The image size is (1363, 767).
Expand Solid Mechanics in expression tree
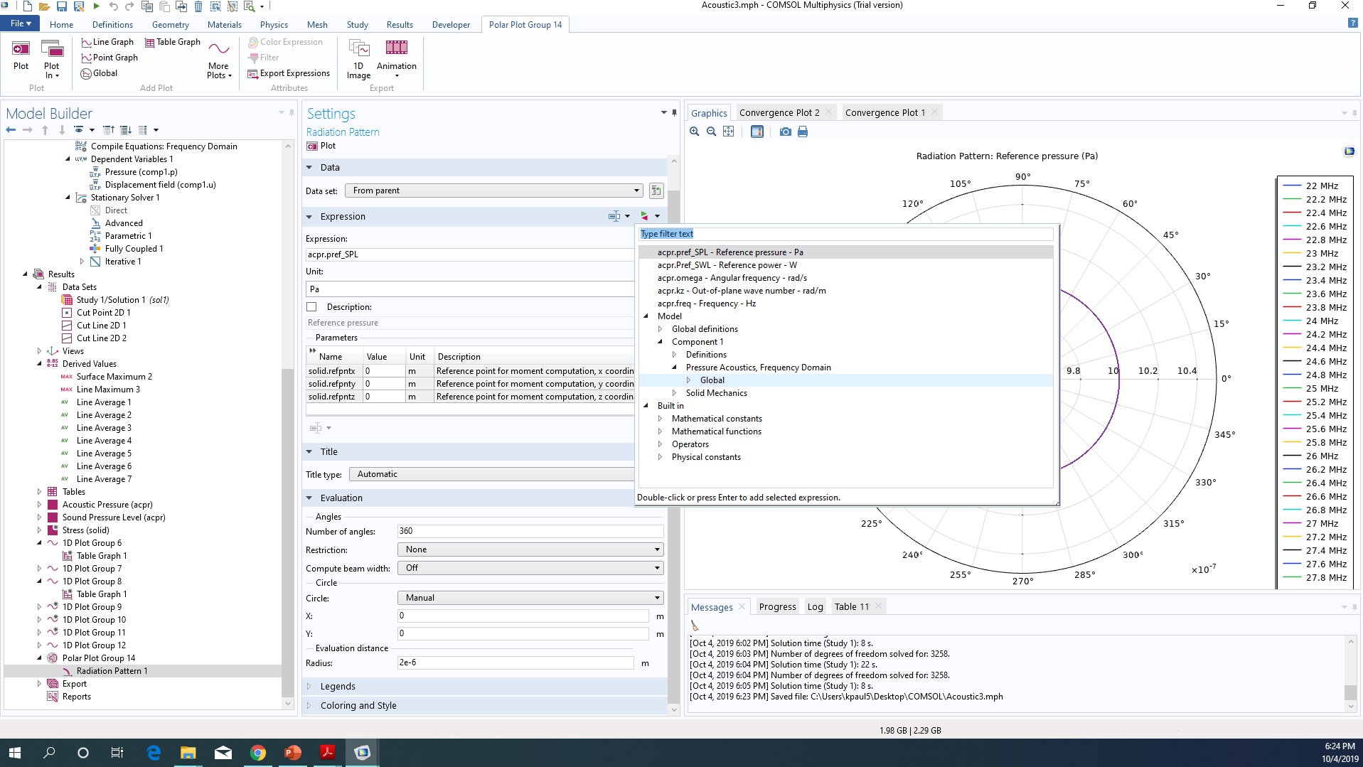click(x=674, y=393)
